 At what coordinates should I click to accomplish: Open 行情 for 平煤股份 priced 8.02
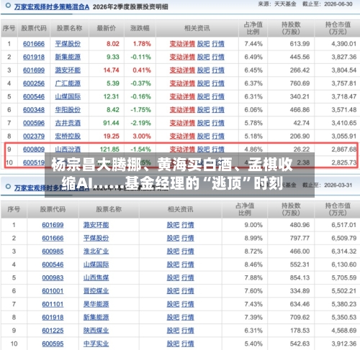click(x=218, y=44)
